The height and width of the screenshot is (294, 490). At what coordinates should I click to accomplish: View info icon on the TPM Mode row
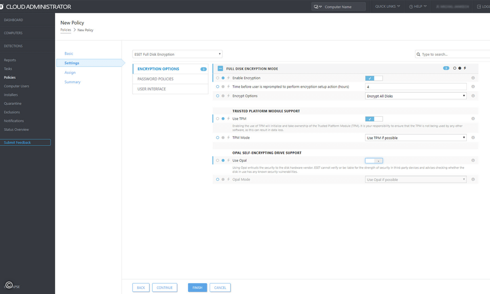pos(473,138)
